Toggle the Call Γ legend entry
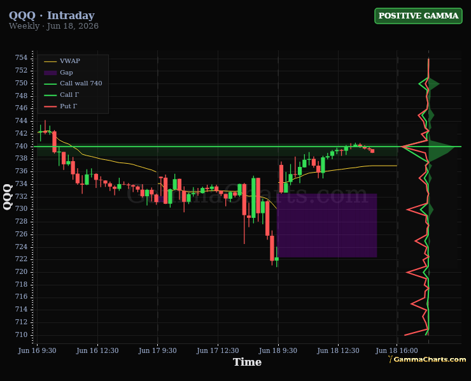The image size is (471, 381). pyautogui.click(x=62, y=95)
